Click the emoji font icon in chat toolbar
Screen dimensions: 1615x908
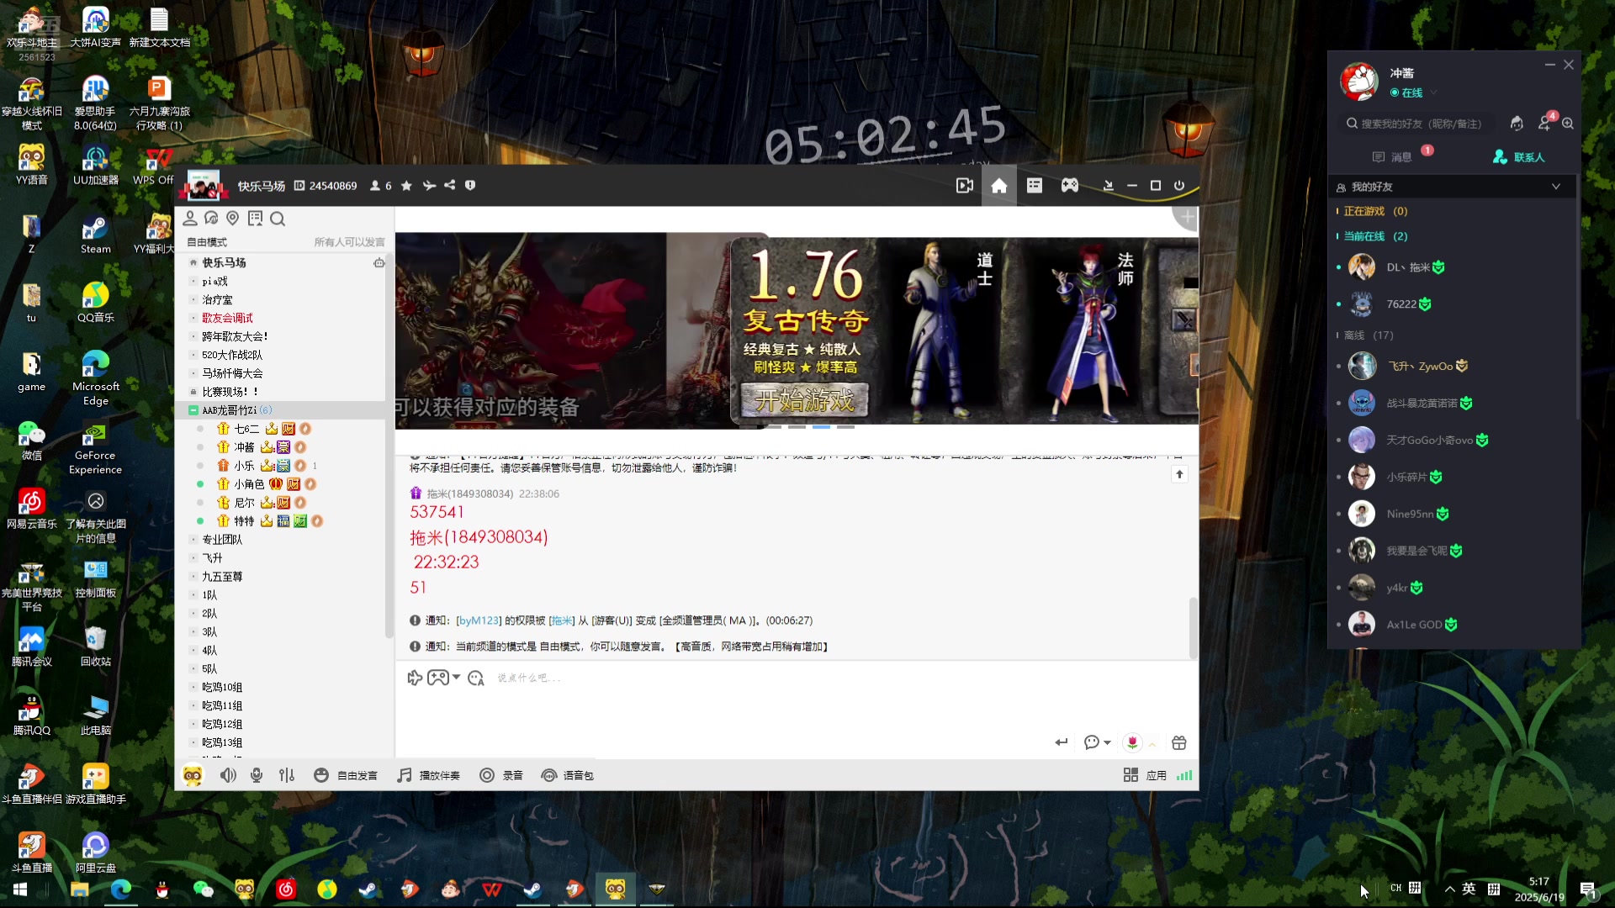pyautogui.click(x=476, y=678)
